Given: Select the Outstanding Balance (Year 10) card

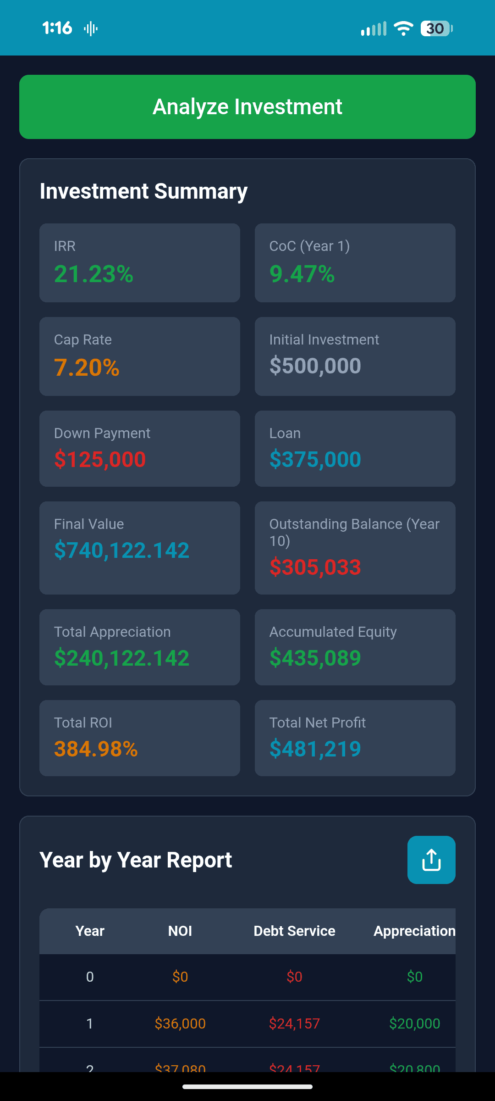Looking at the screenshot, I should pos(355,548).
